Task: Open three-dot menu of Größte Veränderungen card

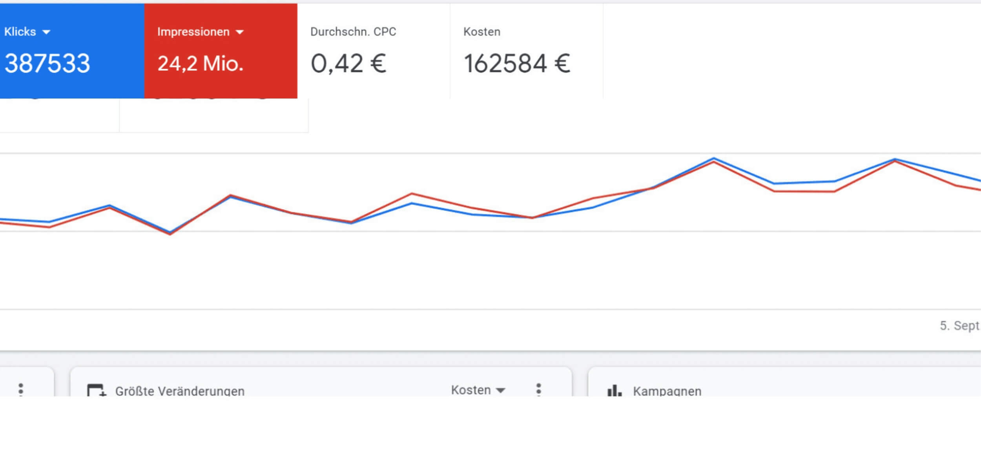Action: [539, 389]
